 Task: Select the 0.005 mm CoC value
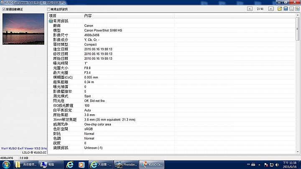91,77
